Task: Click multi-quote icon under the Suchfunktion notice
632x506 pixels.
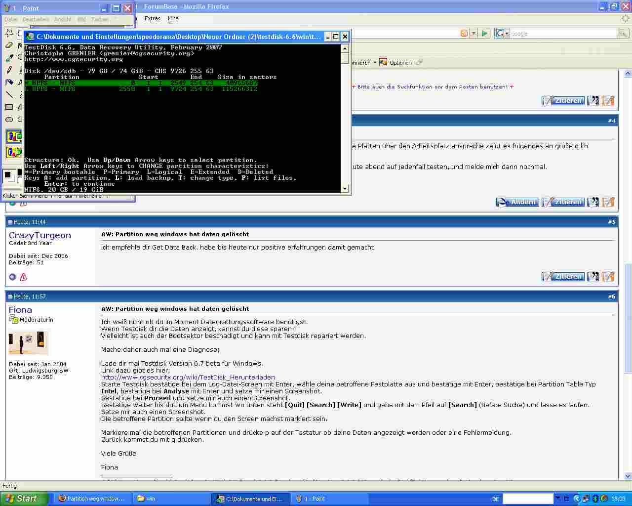Action: pyautogui.click(x=593, y=100)
